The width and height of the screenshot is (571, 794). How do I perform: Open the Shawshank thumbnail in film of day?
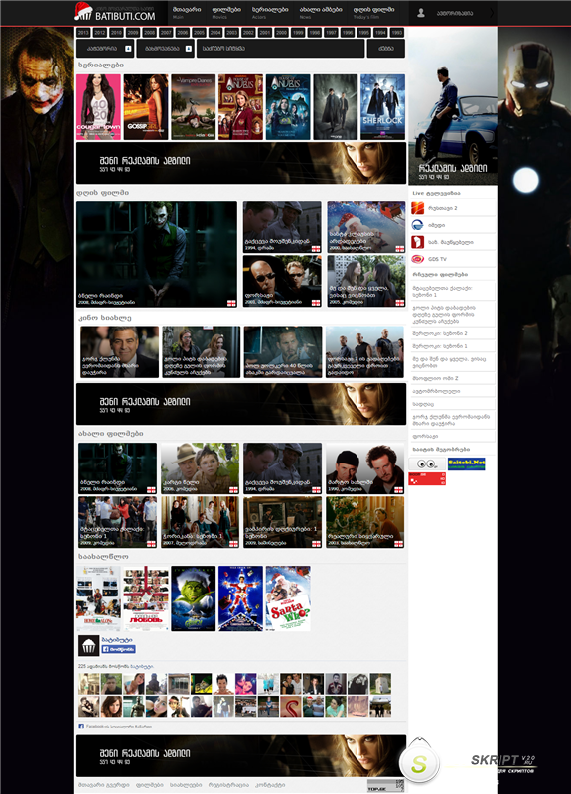point(282,227)
